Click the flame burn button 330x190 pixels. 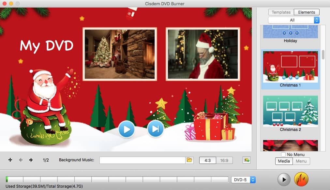coord(301,180)
